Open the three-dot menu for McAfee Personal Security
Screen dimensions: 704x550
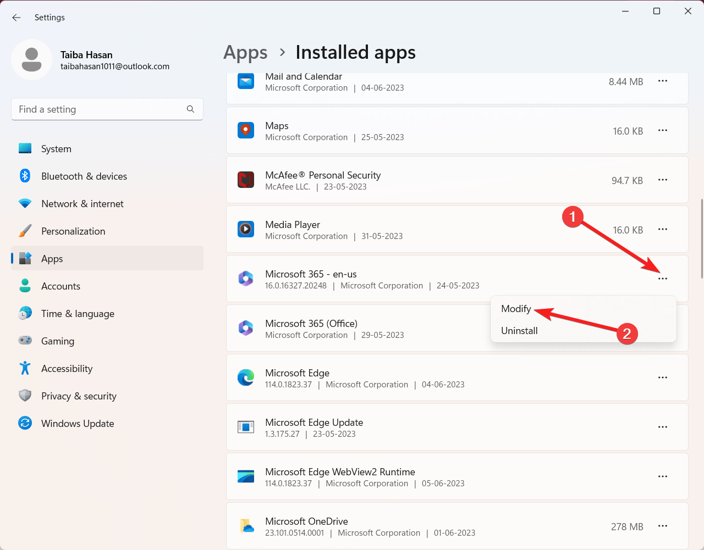(663, 180)
